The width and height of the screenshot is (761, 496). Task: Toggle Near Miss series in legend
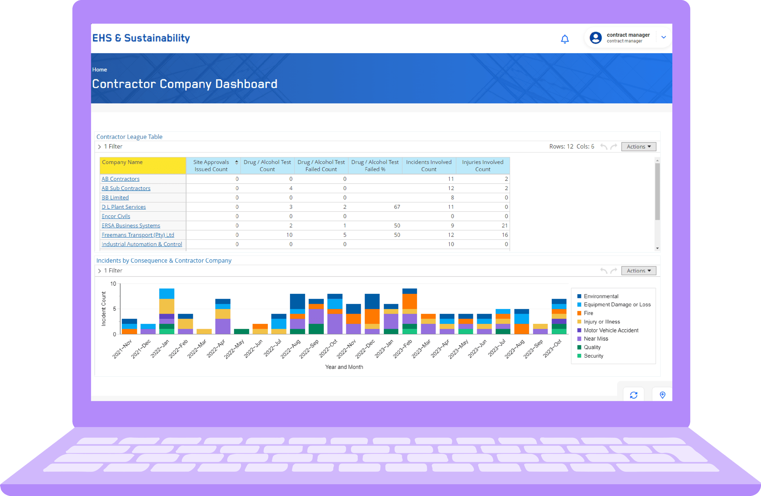point(596,339)
